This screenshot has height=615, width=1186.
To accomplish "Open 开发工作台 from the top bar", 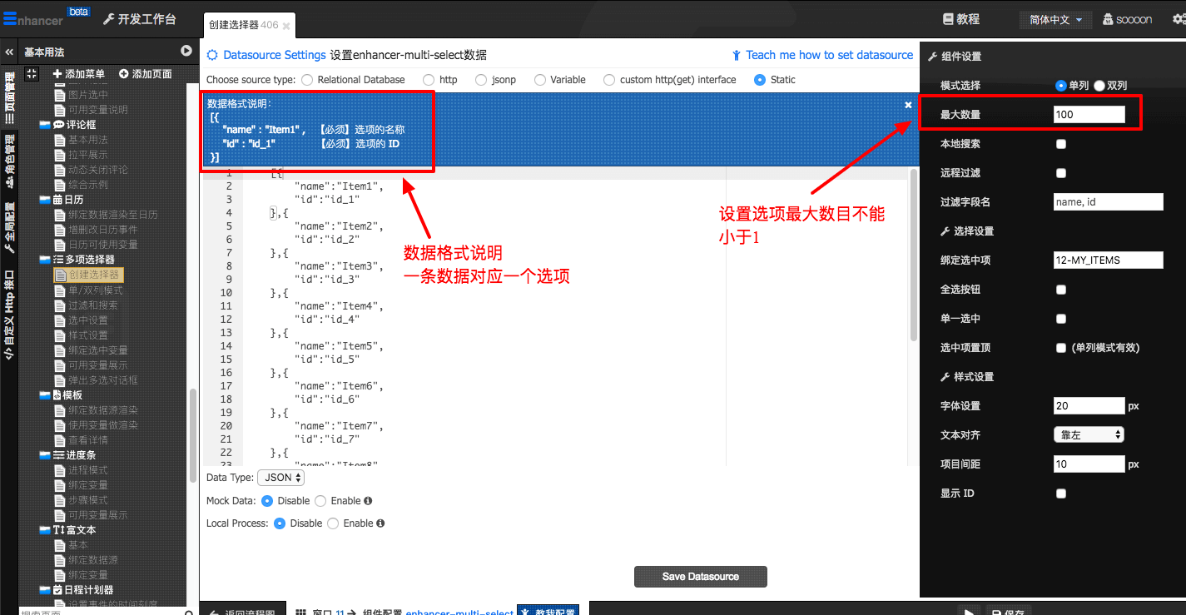I will coord(140,19).
